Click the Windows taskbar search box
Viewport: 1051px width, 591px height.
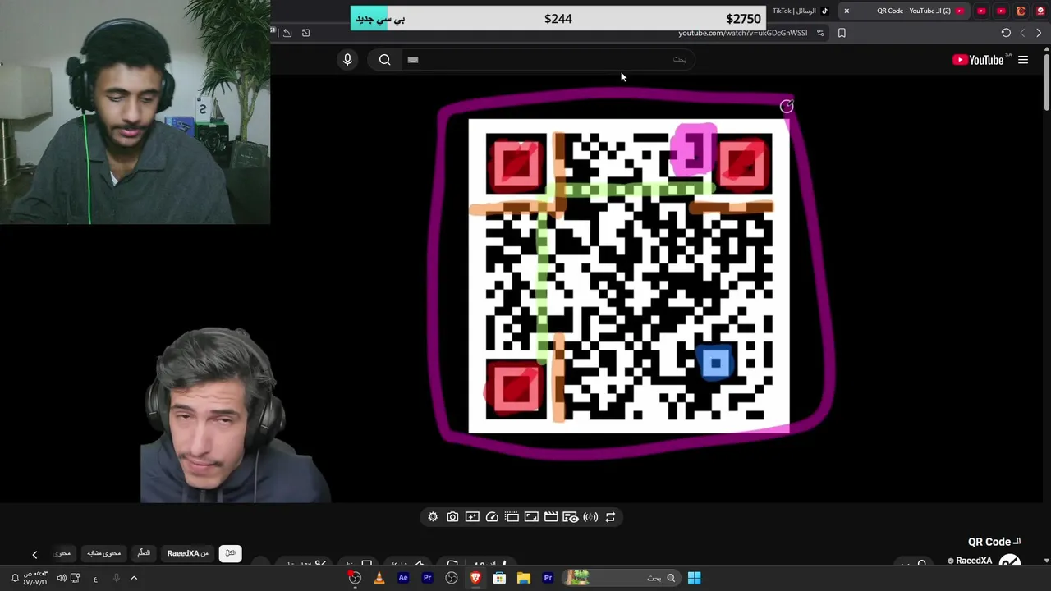click(622, 578)
